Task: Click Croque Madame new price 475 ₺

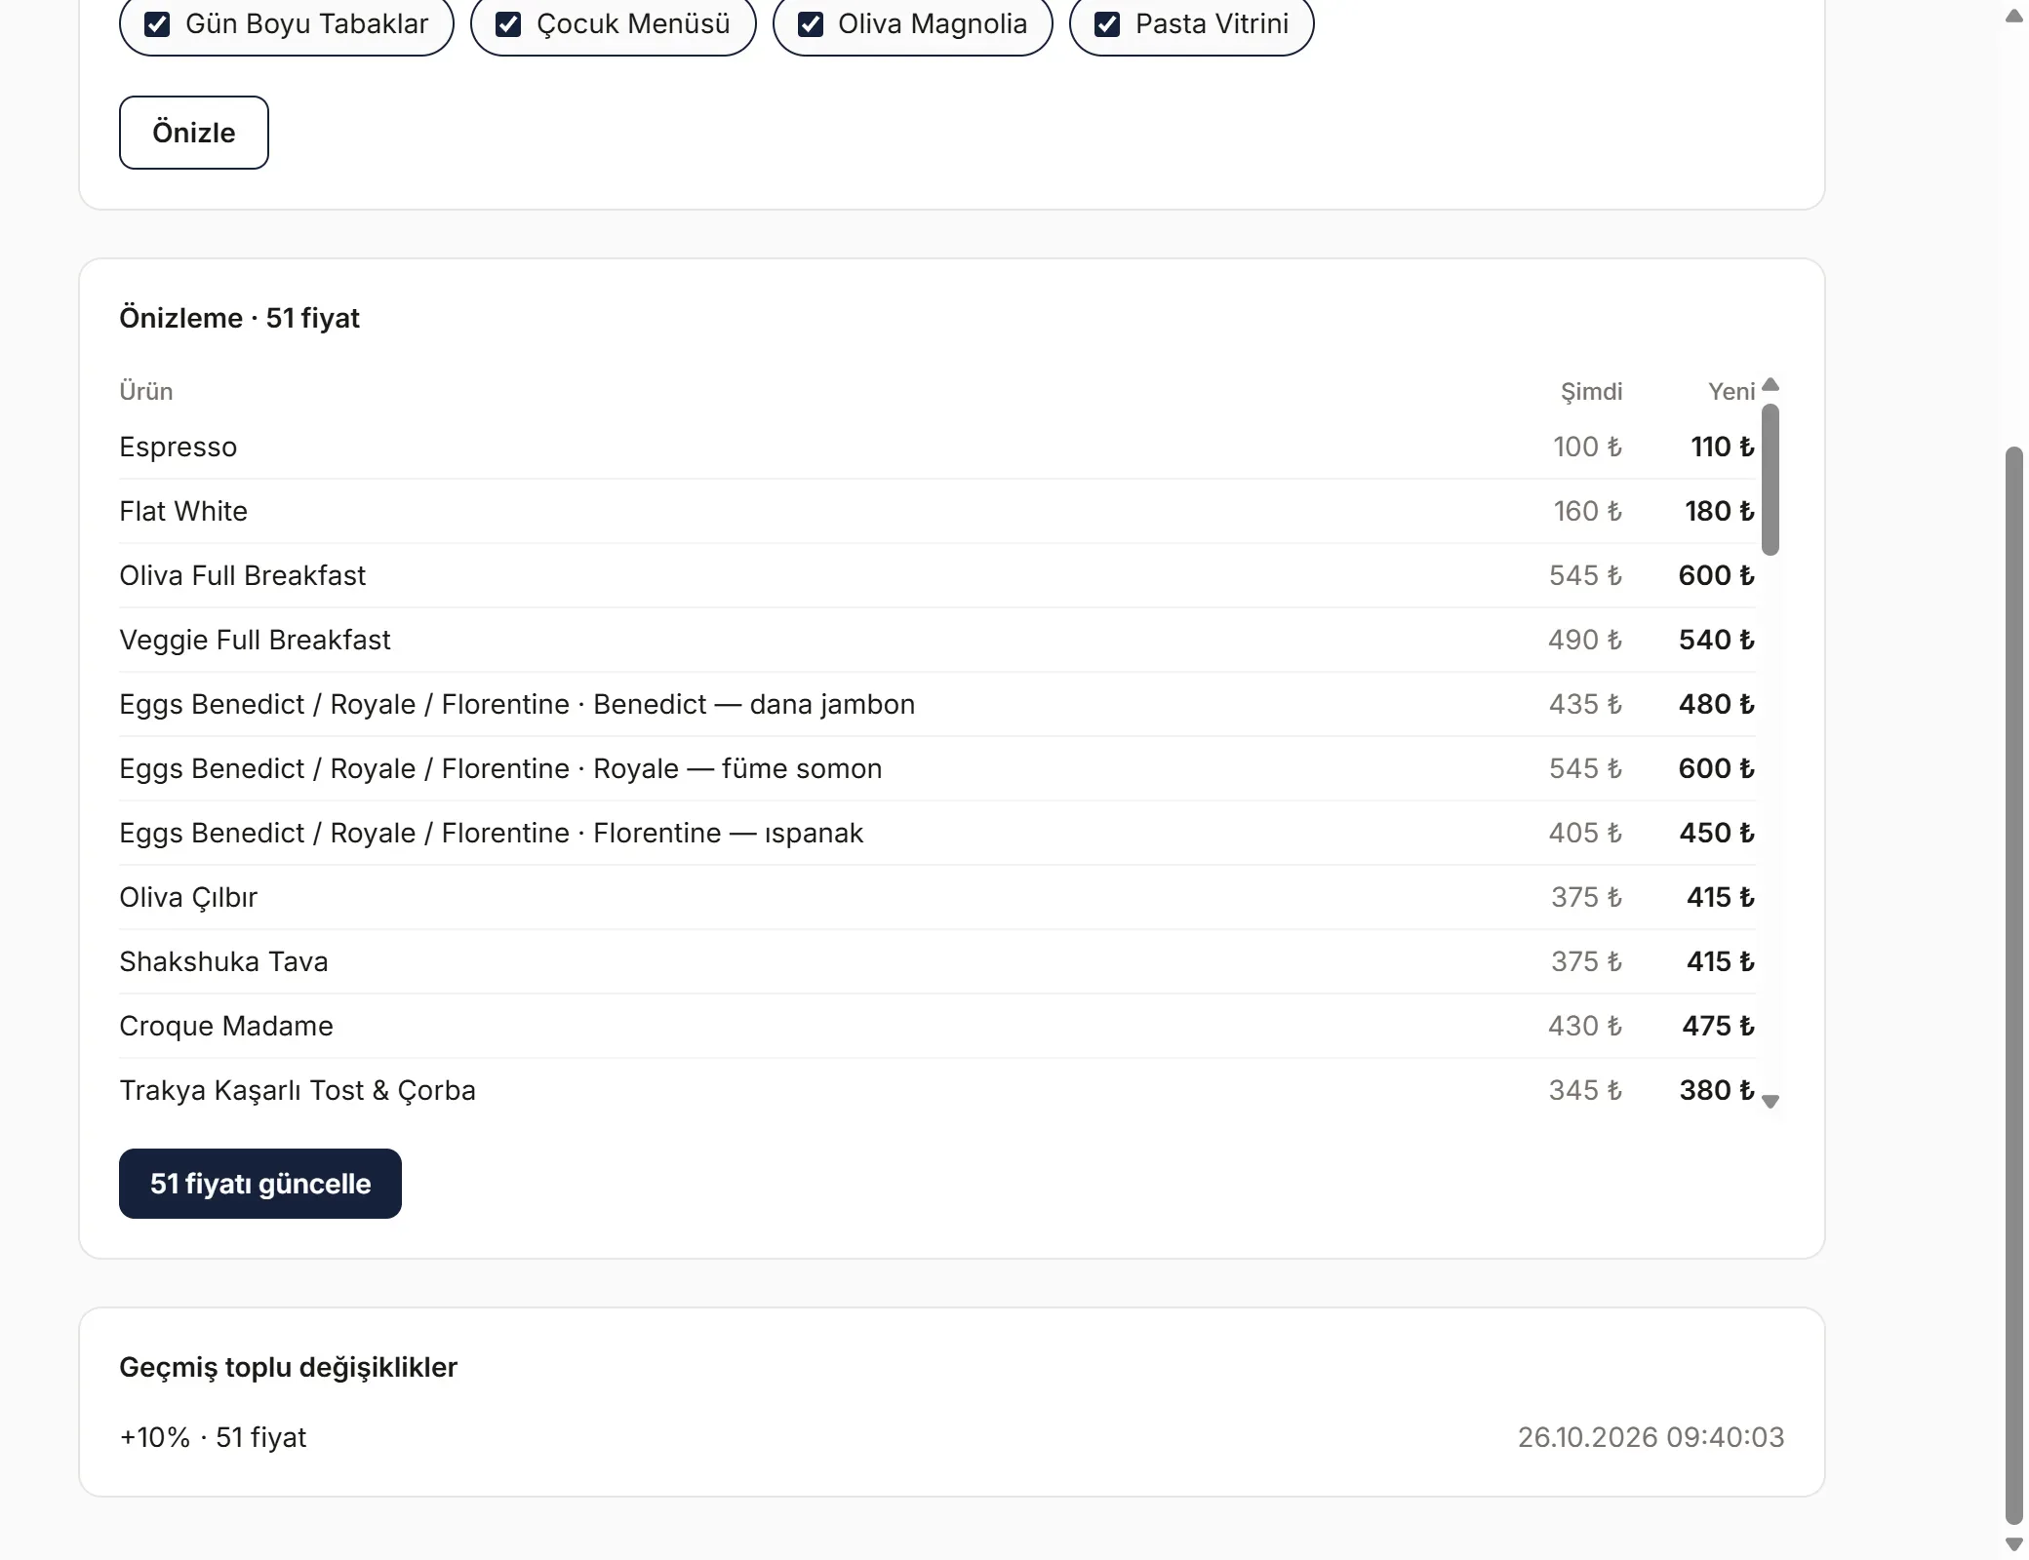Action: click(1719, 1026)
